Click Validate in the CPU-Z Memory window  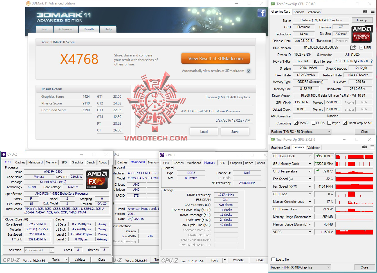click(238, 260)
